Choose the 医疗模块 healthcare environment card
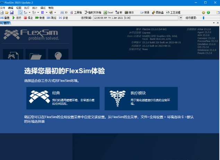Viewport: 220px width, 160px height. click(x=141, y=98)
